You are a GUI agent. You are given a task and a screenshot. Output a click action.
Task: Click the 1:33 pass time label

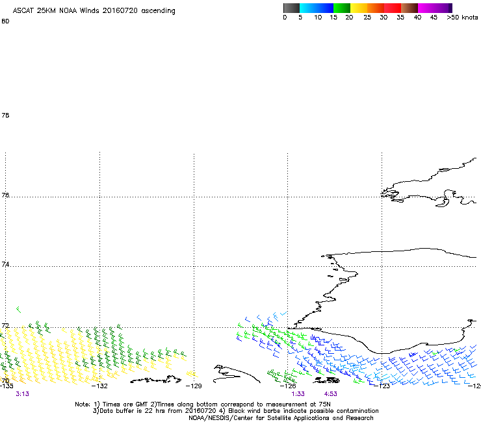click(x=298, y=394)
